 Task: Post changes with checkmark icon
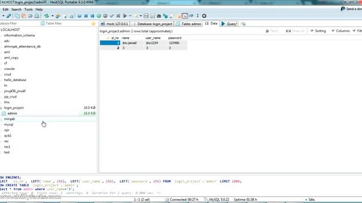pyautogui.click(x=112, y=16)
